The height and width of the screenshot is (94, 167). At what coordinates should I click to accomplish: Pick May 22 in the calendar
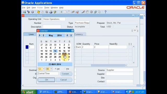pos(60,54)
